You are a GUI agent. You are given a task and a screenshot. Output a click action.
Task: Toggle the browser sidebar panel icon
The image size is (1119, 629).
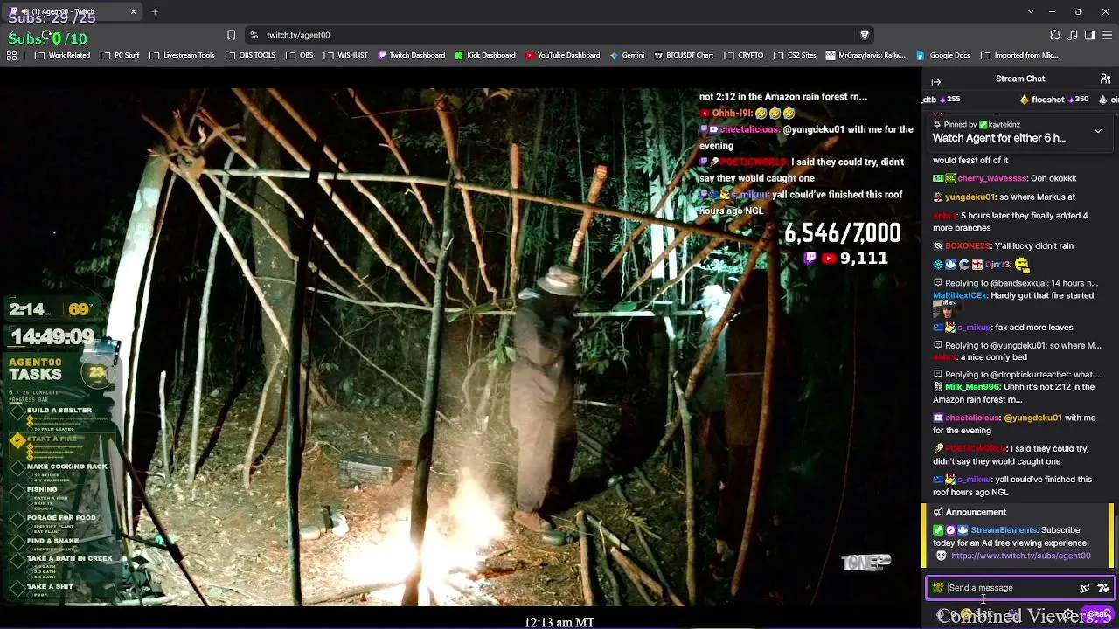click(x=1089, y=35)
